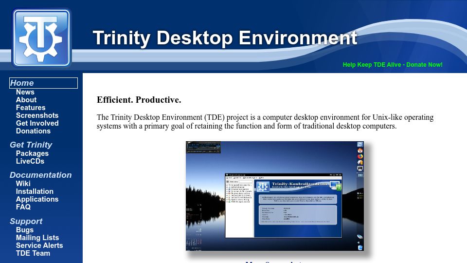Open the FAQ page
Viewport: 467px width, 263px height.
(x=23, y=207)
